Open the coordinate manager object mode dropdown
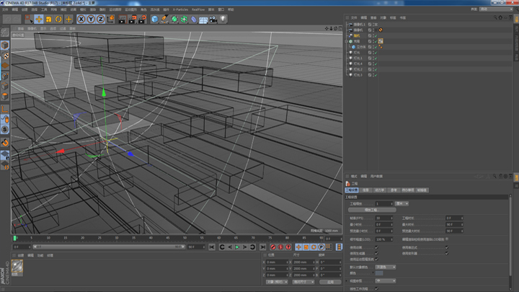Viewport: 519px width, 292px height. [x=277, y=282]
